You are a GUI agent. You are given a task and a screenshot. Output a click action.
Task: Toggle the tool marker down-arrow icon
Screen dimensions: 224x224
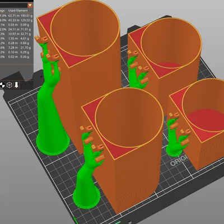[x=16, y=85]
